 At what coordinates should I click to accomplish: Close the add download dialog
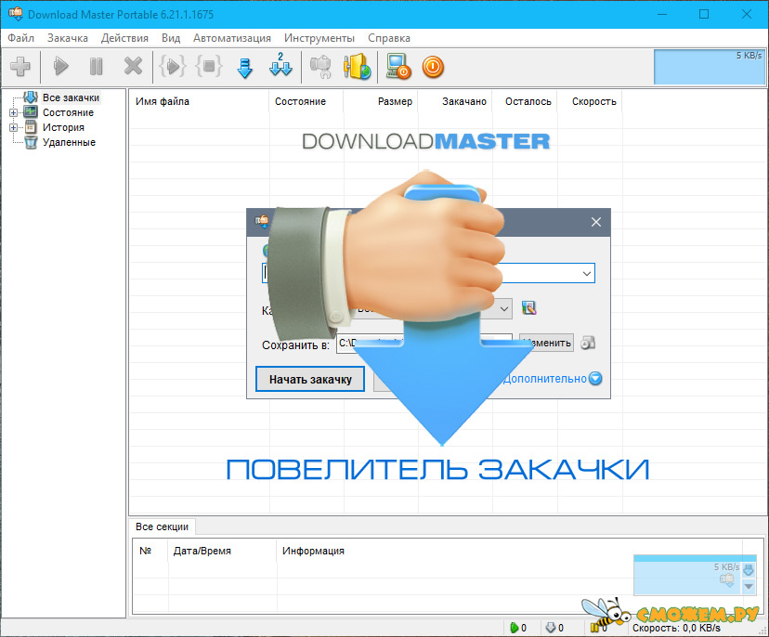(596, 222)
